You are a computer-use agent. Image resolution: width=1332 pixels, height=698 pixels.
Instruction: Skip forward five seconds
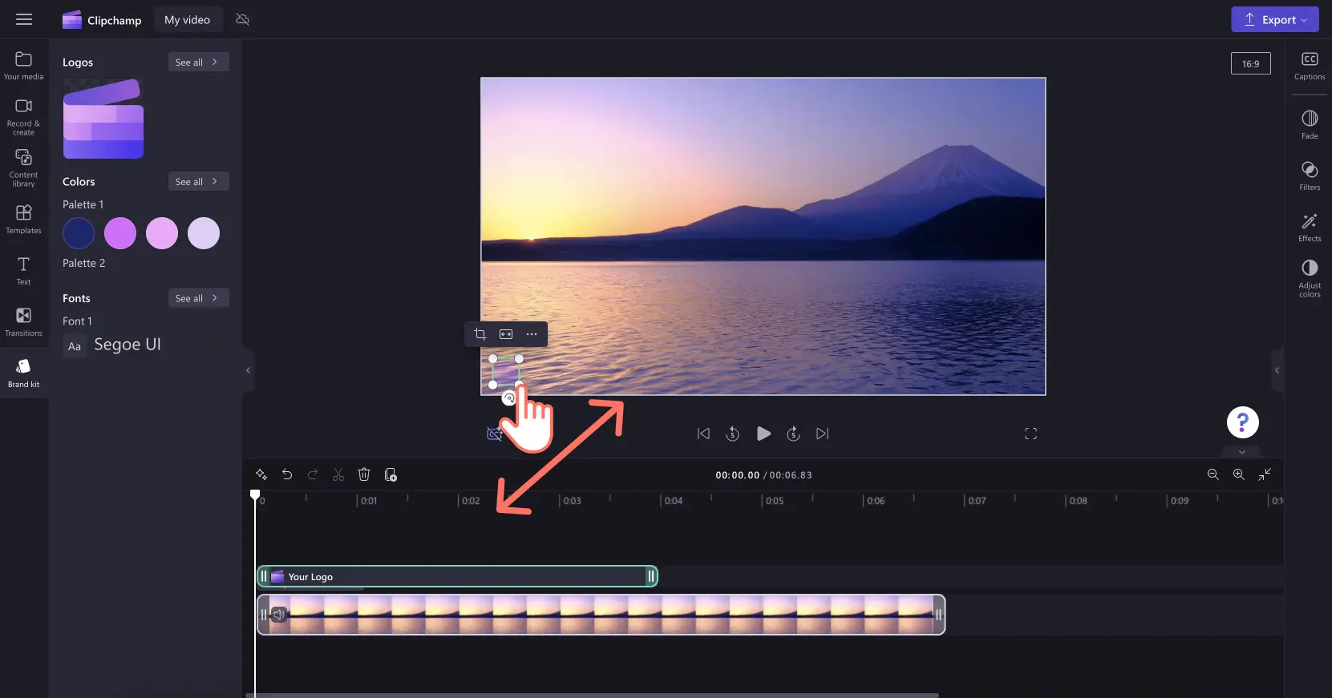pyautogui.click(x=793, y=434)
